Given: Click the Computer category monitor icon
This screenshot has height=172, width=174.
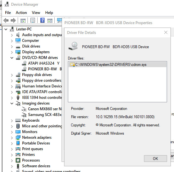Looking at the screenshot, I should tap(18, 41).
